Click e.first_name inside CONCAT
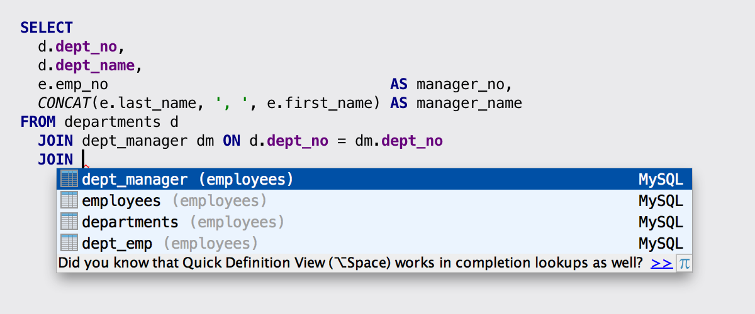Screen dimensions: 755x314 click(x=320, y=103)
